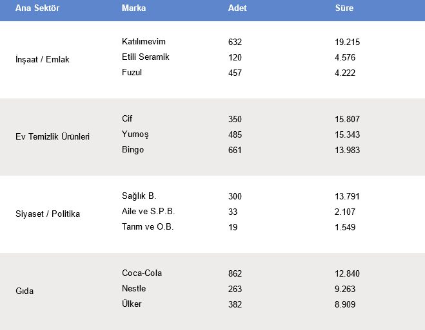The width and height of the screenshot is (425, 330).
Task: Select the Adet column header
Action: 237,8
